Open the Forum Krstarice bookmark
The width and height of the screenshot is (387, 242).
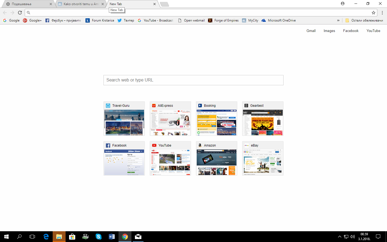(100, 20)
